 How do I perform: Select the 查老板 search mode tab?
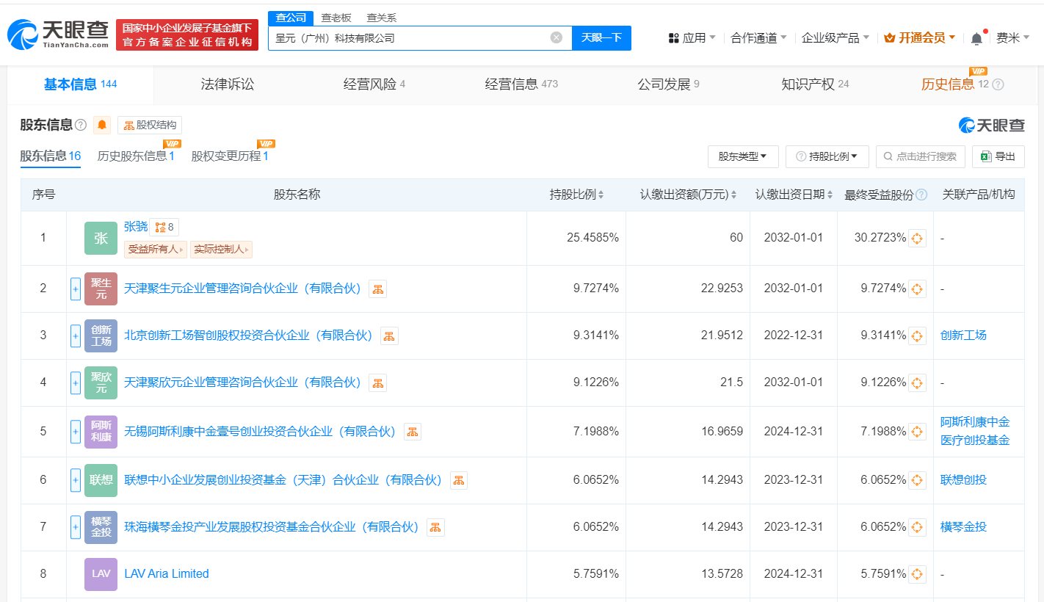pos(336,18)
